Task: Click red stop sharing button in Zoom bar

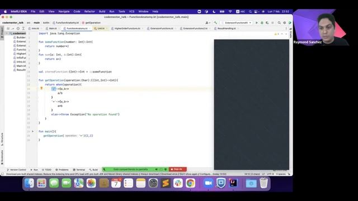Action: pyautogui.click(x=178, y=169)
